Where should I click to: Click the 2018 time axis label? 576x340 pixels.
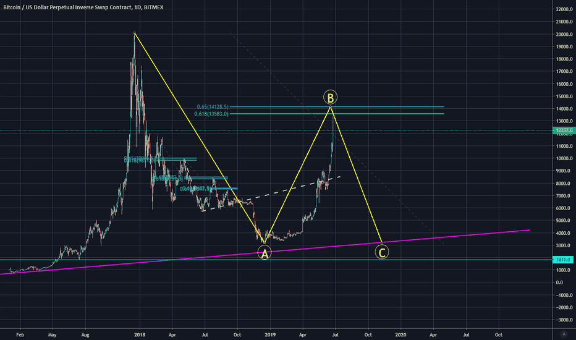click(x=140, y=335)
